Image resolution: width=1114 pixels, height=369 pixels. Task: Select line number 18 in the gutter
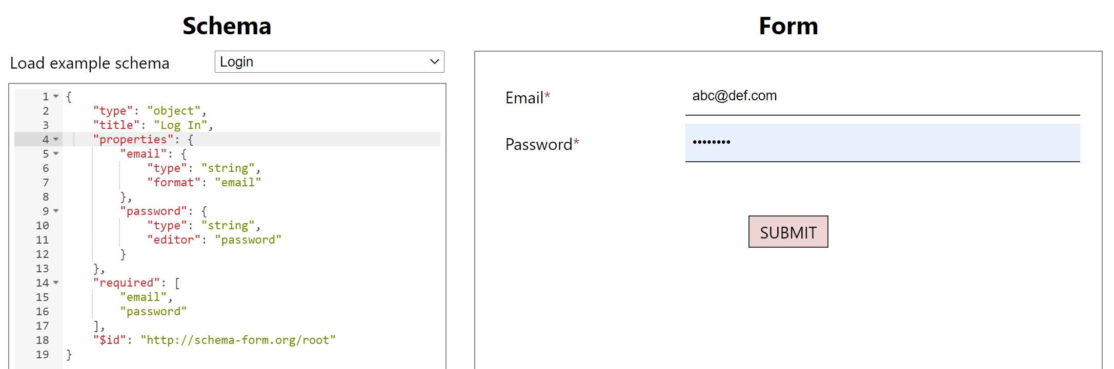pos(43,340)
